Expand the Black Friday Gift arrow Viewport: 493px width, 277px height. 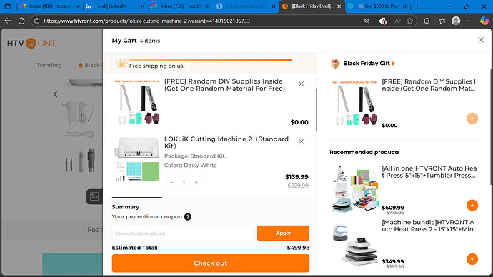coord(394,64)
